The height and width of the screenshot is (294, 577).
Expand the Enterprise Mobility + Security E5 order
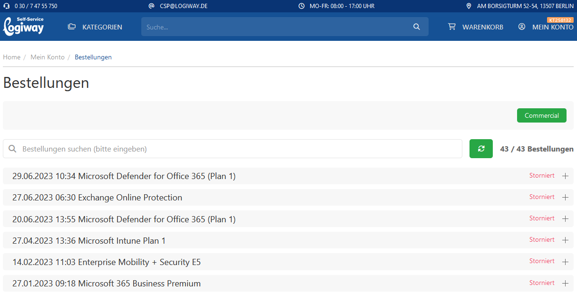(565, 262)
